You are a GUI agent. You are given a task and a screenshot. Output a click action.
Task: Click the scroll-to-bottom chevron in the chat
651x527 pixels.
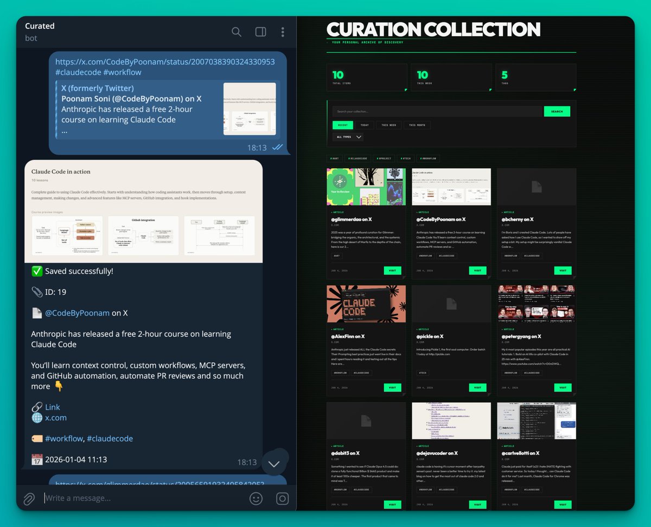(x=275, y=462)
